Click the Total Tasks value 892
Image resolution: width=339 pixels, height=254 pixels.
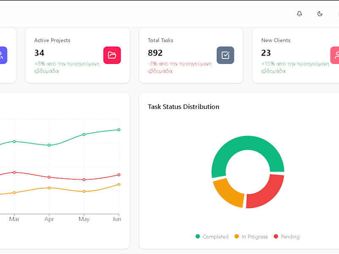coord(155,53)
